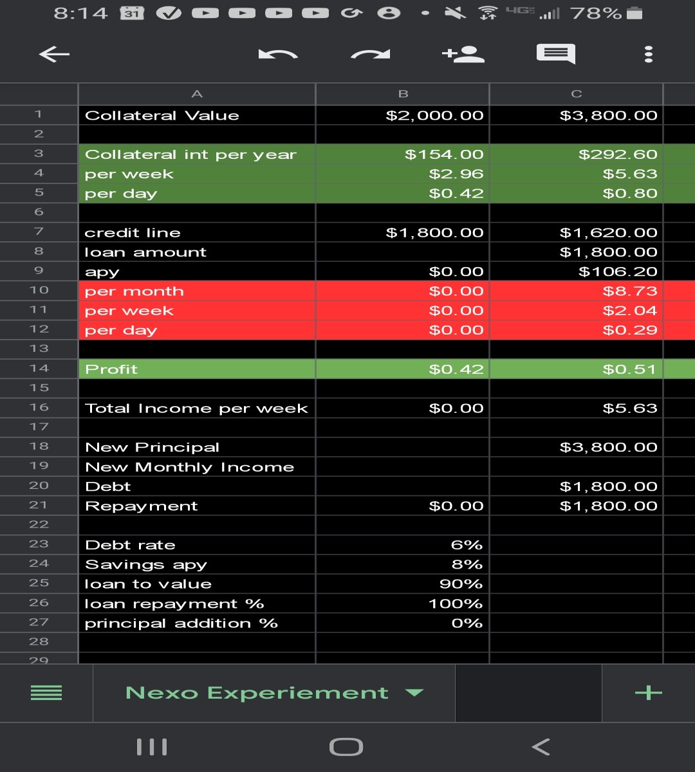Open the comments icon
Screen dimensions: 695x772
click(556, 55)
